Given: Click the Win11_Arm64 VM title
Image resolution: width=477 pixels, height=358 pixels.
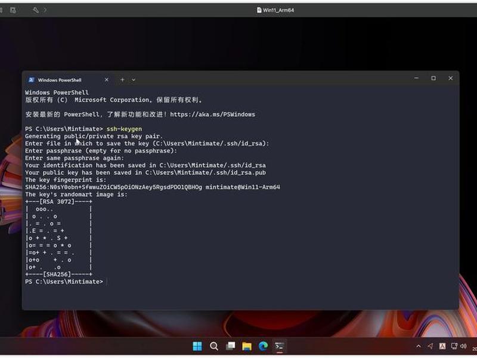Looking at the screenshot, I should (x=275, y=10).
